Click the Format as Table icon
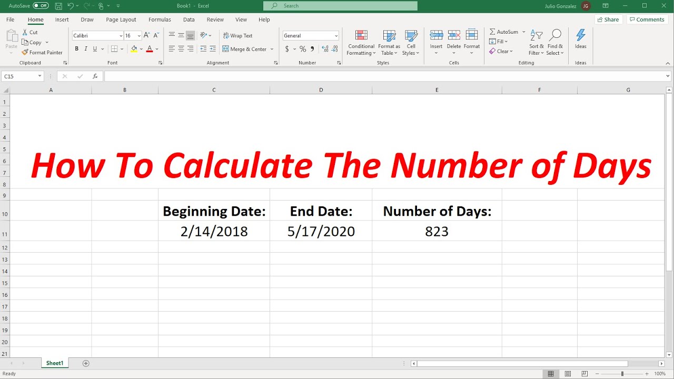 click(x=389, y=36)
